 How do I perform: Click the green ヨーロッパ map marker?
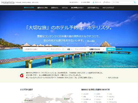(x=25, y=101)
